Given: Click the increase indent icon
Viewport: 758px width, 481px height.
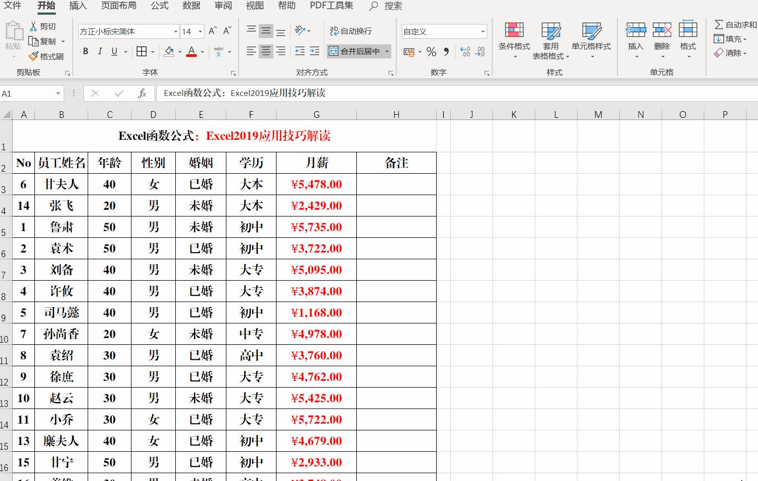Looking at the screenshot, I should click(315, 51).
